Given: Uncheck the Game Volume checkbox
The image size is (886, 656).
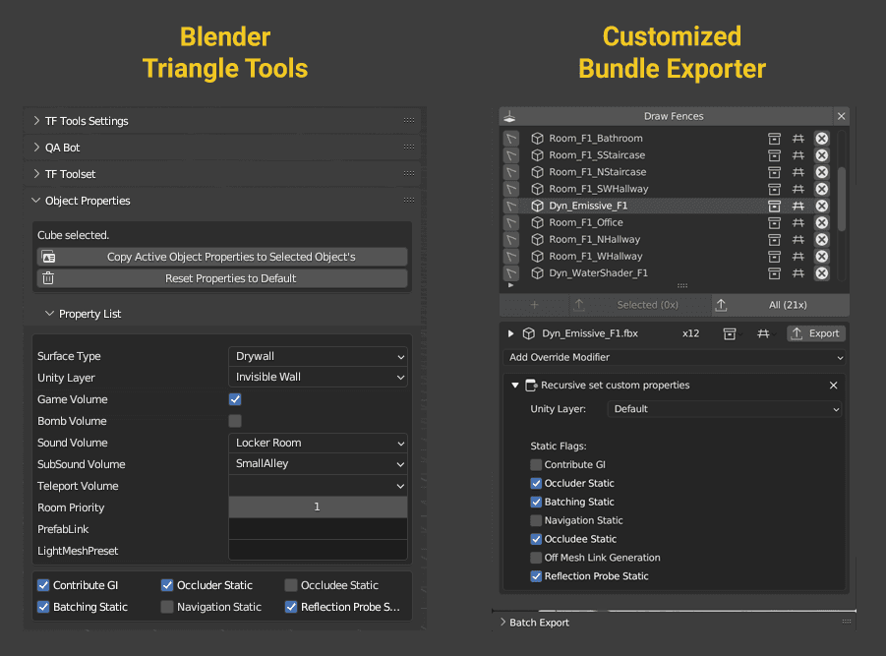Looking at the screenshot, I should [x=235, y=399].
